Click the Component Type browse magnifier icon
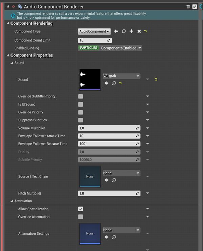The image size is (203, 251). tap(123, 31)
